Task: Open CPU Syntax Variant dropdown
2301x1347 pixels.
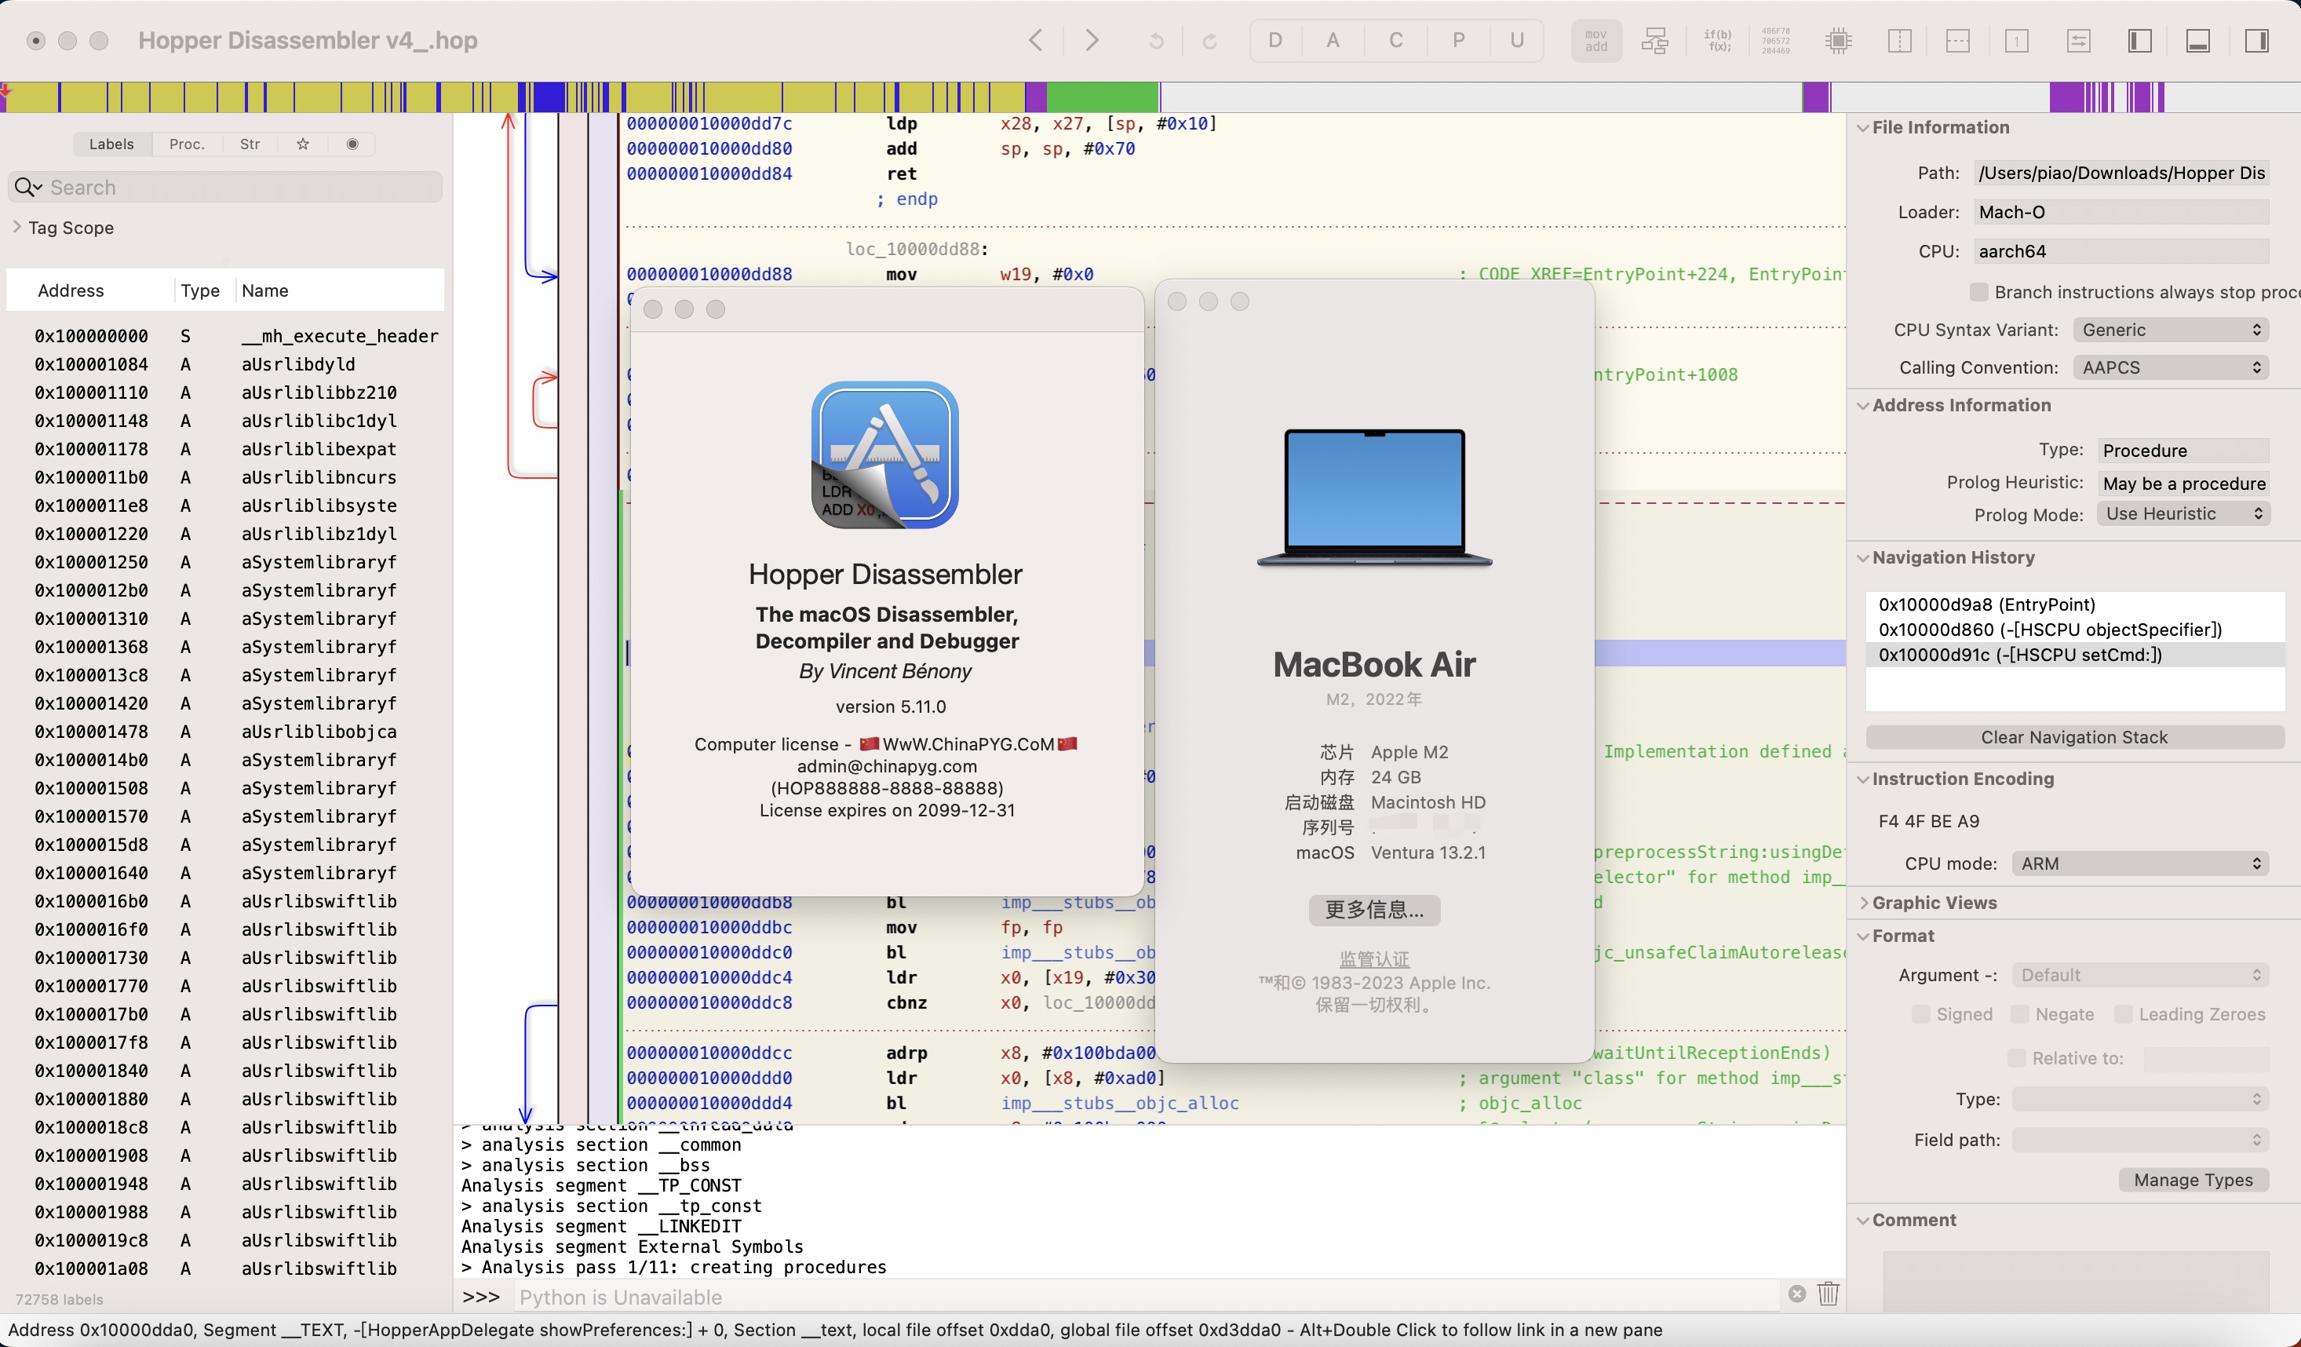Action: [x=2171, y=330]
